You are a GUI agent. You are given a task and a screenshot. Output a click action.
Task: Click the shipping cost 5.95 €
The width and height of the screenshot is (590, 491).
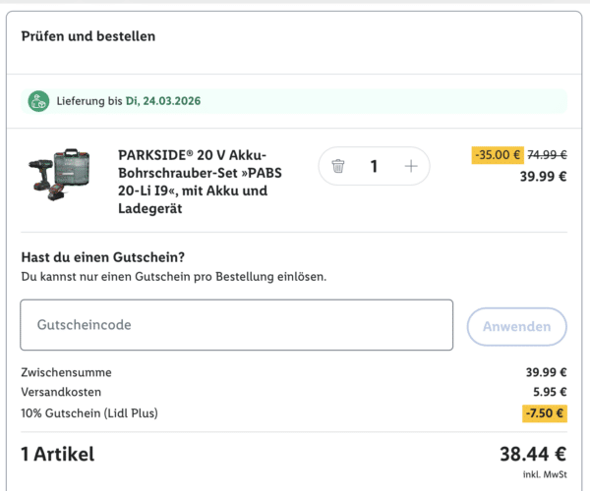coord(550,392)
